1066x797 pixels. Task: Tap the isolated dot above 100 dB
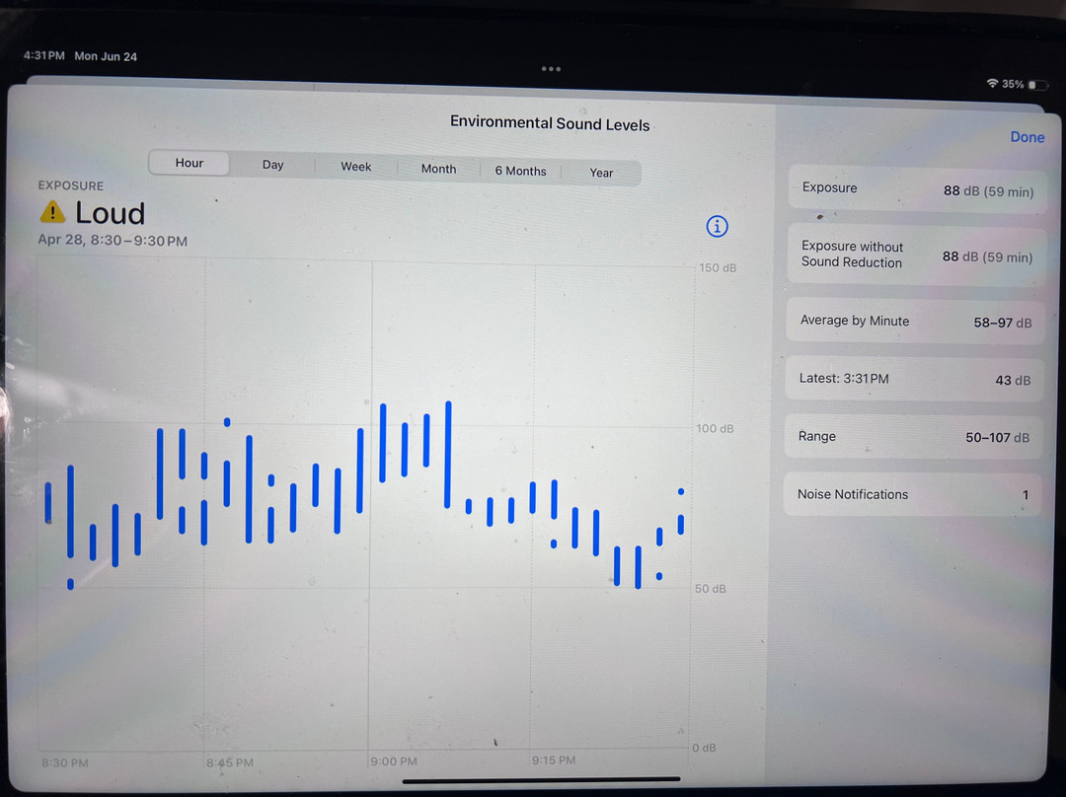click(227, 422)
